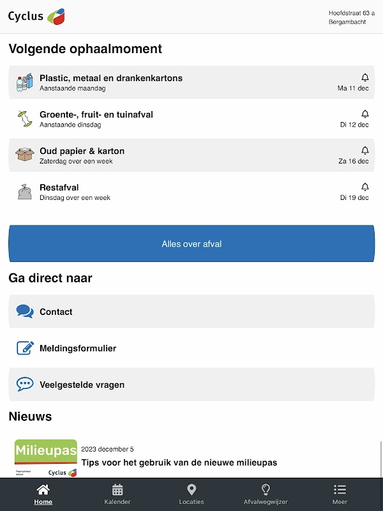
Task: Go to the Afvalwegwijzer tab
Action: 266,494
